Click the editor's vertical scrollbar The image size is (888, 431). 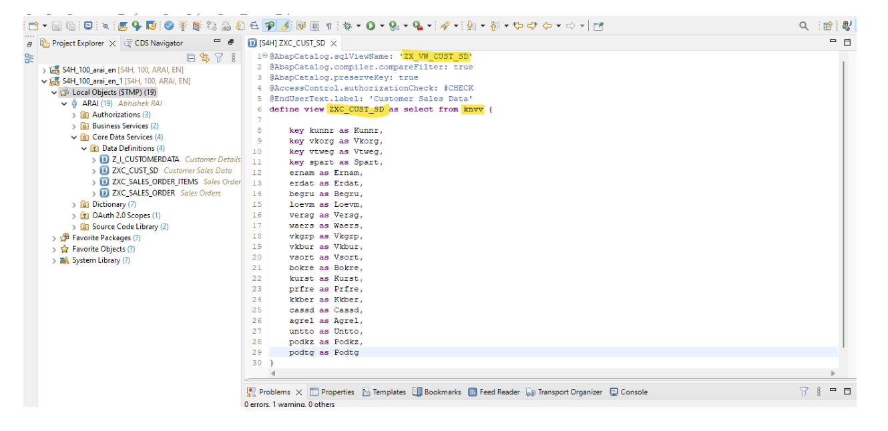pyautogui.click(x=843, y=200)
